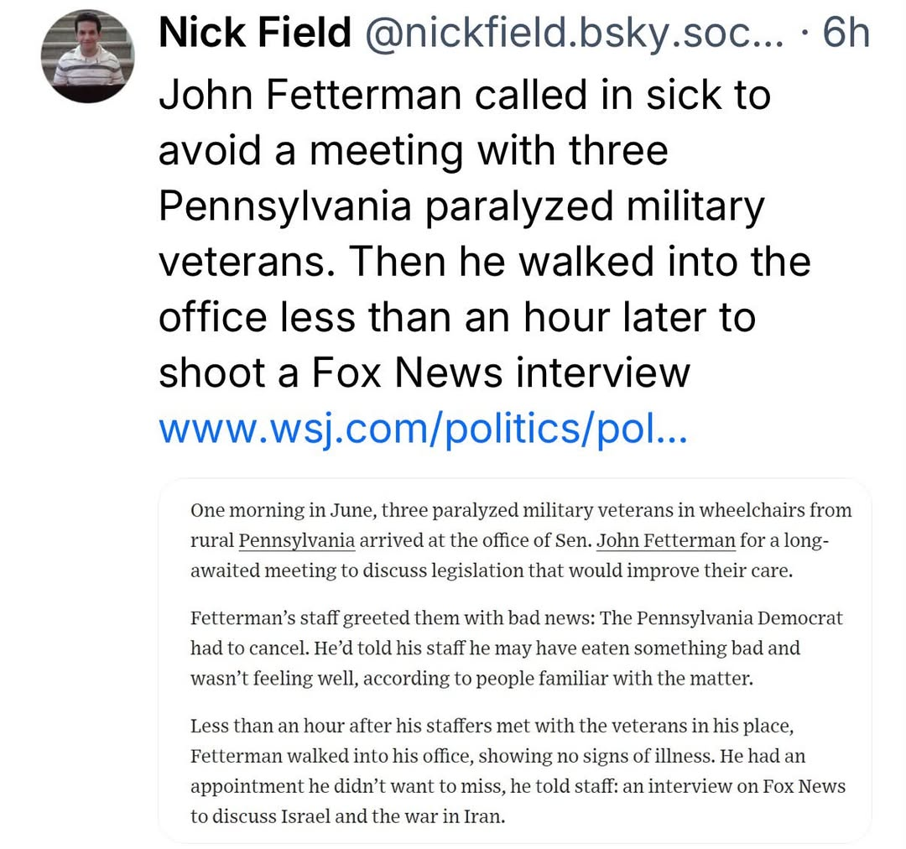The height and width of the screenshot is (849, 906).
Task: Expand the embedded article screenshot
Action: click(x=514, y=660)
